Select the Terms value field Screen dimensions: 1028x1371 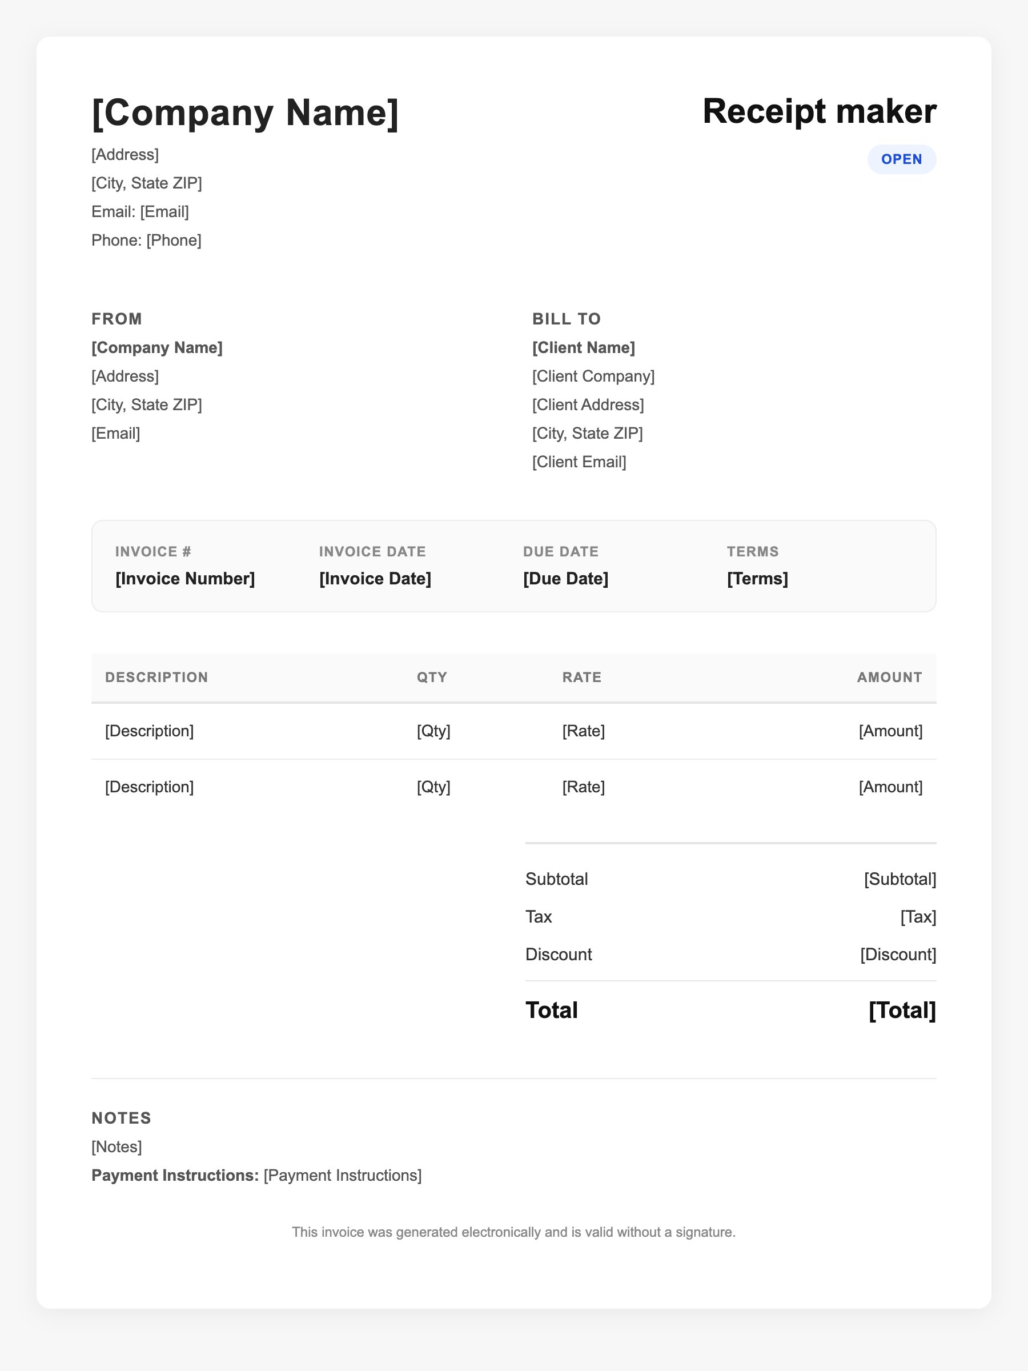(x=757, y=579)
